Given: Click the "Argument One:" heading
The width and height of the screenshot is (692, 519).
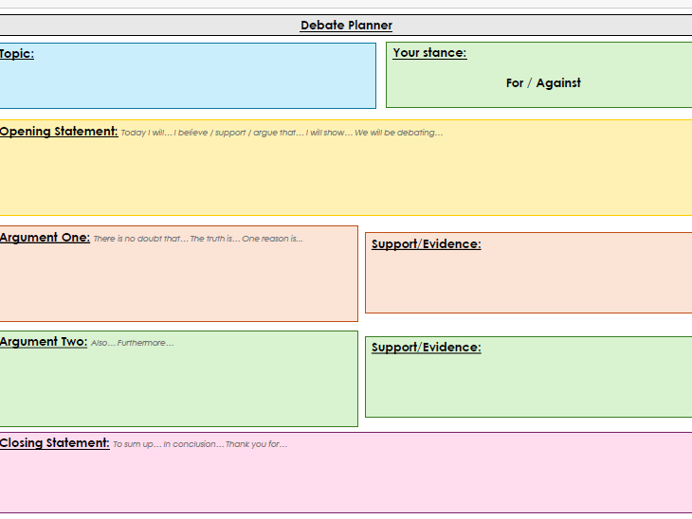Looking at the screenshot, I should tap(45, 238).
